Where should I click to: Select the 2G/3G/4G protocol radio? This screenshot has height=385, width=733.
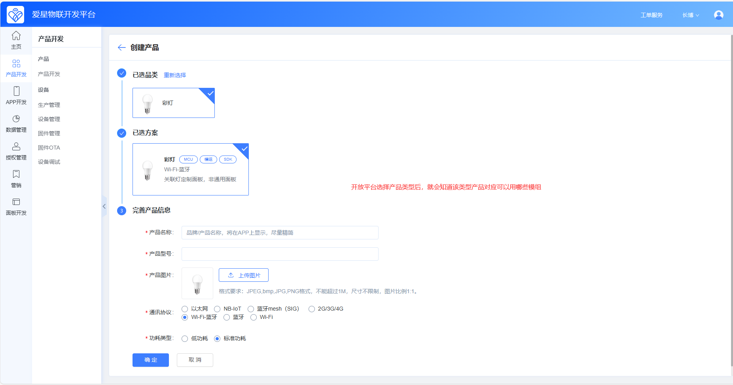pyautogui.click(x=312, y=309)
